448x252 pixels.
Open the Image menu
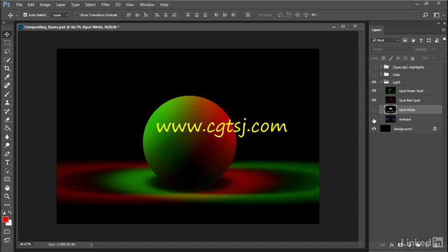click(45, 4)
